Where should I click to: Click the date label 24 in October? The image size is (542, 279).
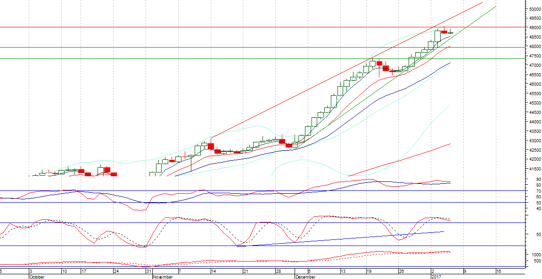tap(116, 271)
